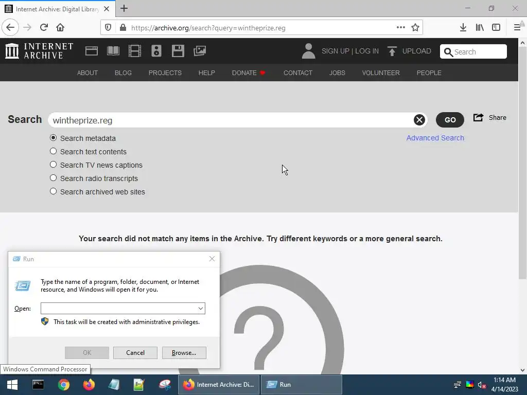Click Browse... in Run dialog

184,353
